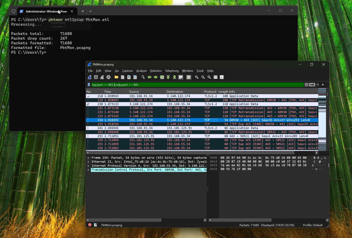Sort by the Length column header
Image resolution: width=352 pixels, height=238 pixels.
223,92
